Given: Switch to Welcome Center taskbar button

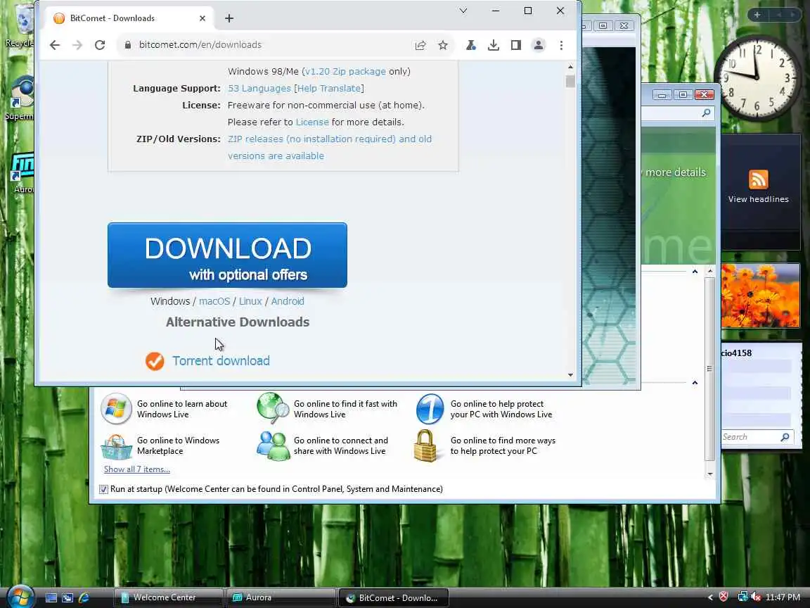Looking at the screenshot, I should [169, 597].
